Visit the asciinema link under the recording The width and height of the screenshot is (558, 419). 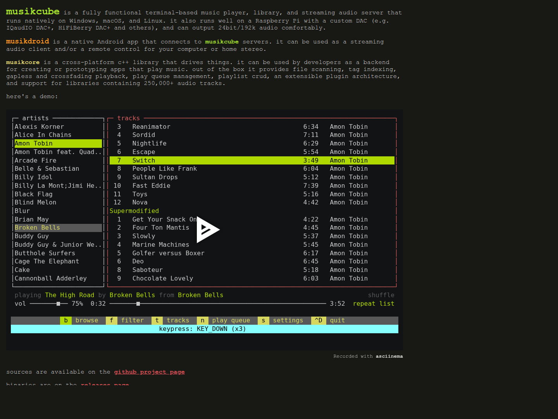click(x=389, y=356)
